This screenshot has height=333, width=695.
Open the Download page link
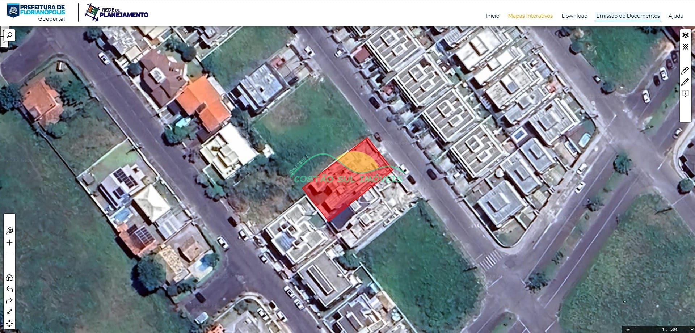574,16
